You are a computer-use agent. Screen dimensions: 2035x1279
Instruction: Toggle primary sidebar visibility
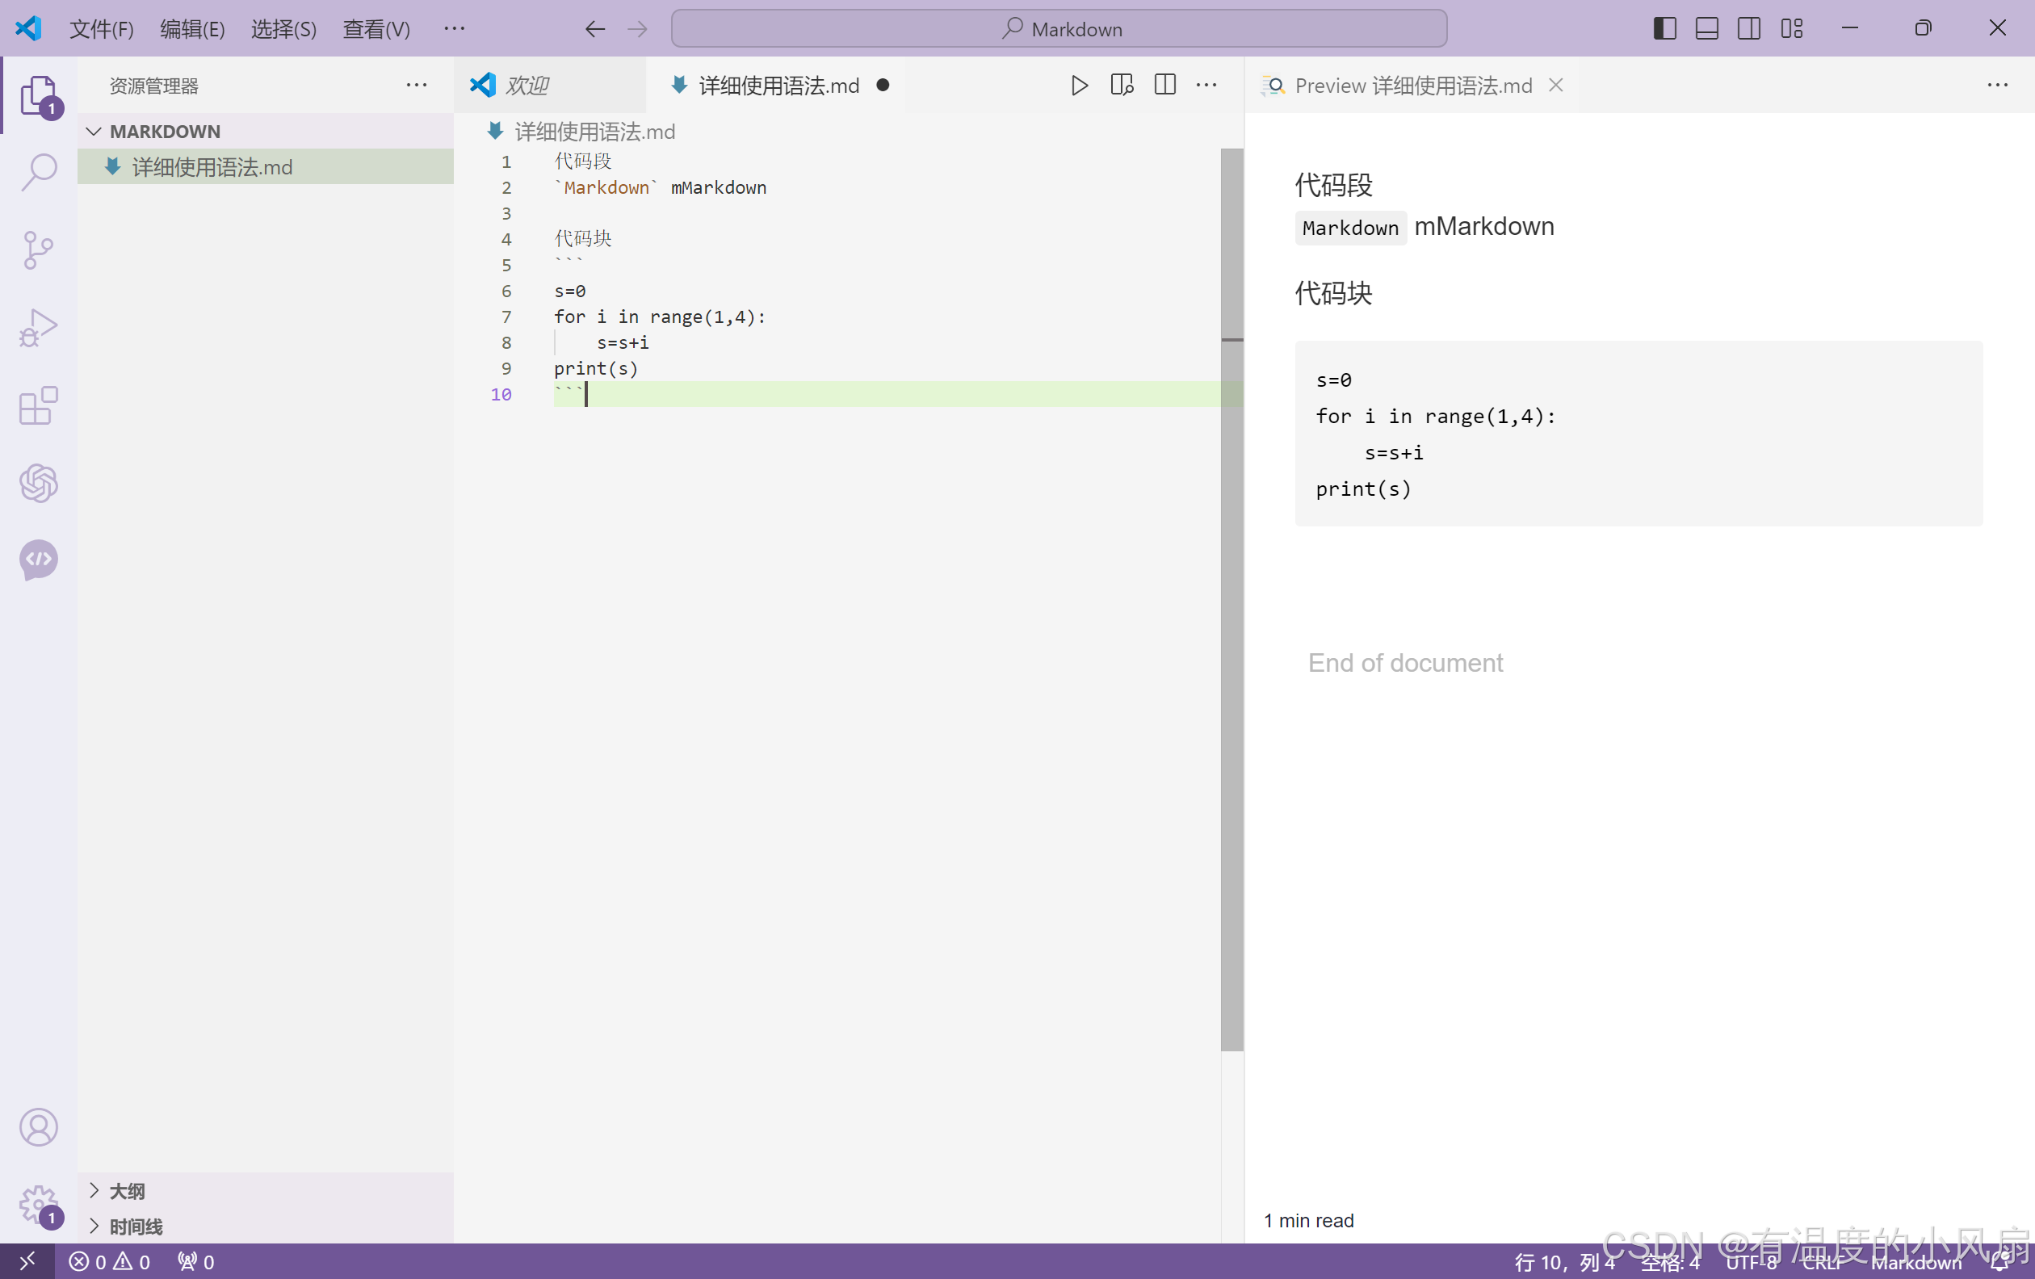point(1664,29)
